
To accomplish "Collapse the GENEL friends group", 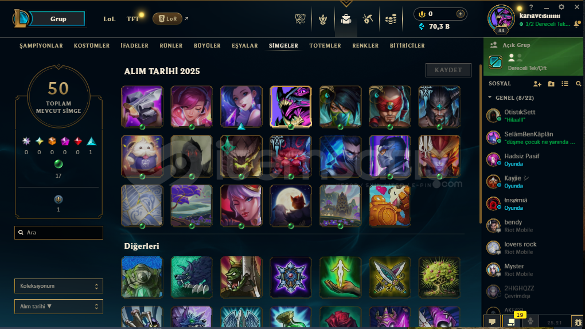I will [489, 98].
